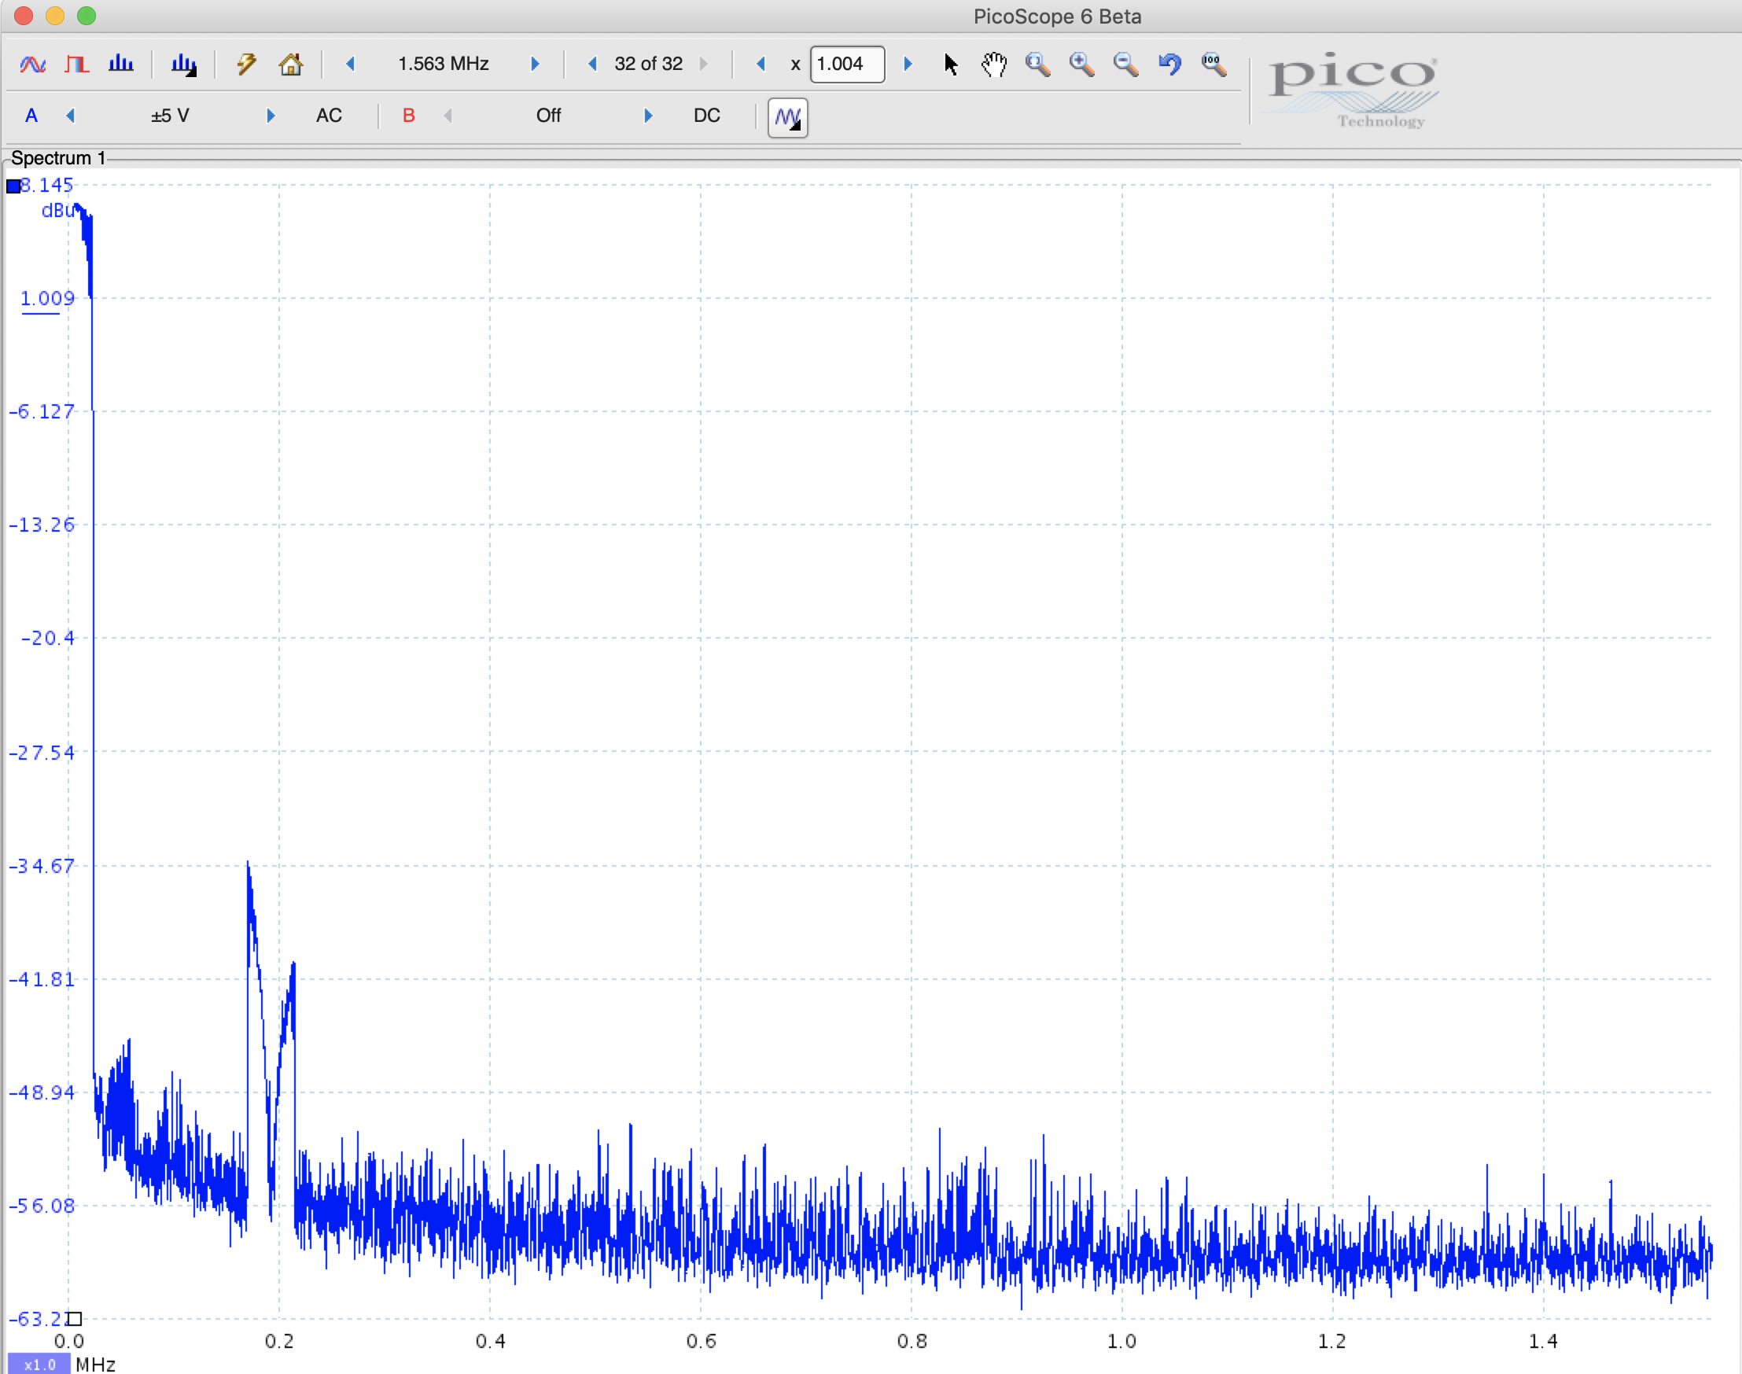Undo the last zoom

(1169, 64)
